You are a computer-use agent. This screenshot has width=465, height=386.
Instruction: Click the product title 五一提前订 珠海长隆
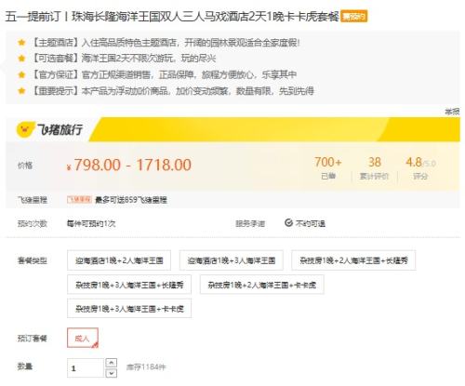click(172, 17)
